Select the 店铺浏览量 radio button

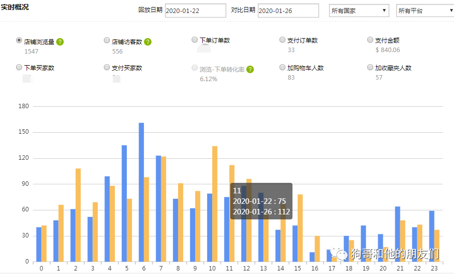point(19,40)
